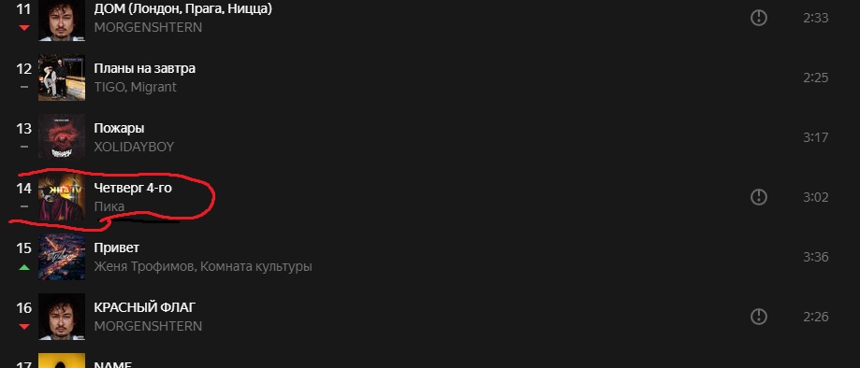Viewport: 860px width, 368px height.
Task: Open Пожары album cover thumbnail
Action: click(x=62, y=137)
